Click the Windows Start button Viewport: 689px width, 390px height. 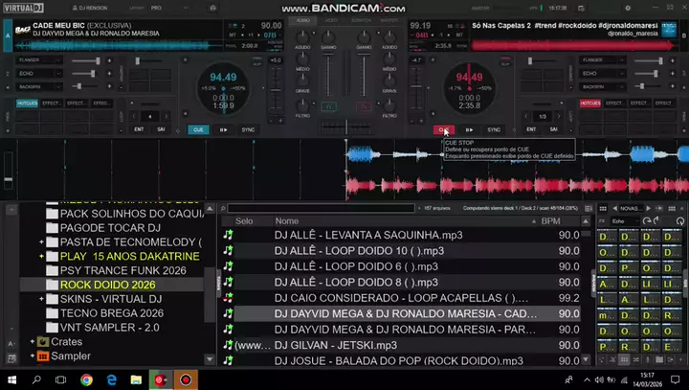(x=10, y=379)
